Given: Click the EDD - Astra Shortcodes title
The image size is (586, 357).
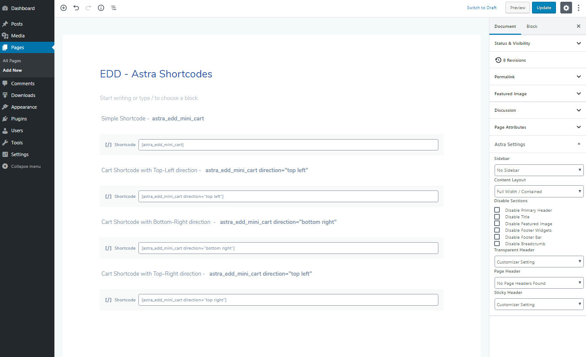Looking at the screenshot, I should (156, 74).
